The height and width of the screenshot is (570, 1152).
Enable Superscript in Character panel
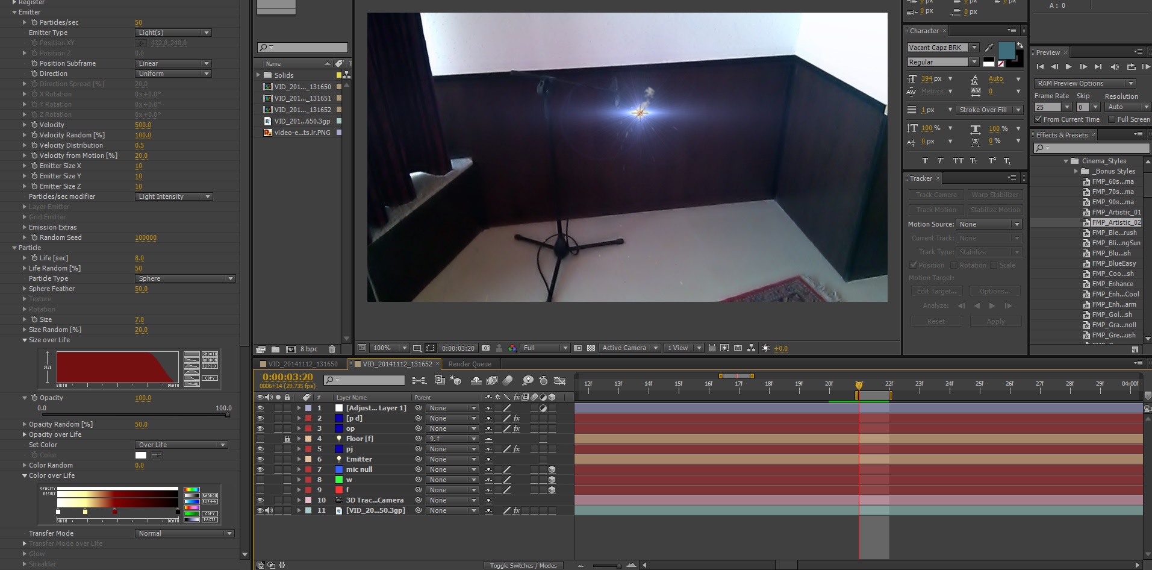pos(992,161)
